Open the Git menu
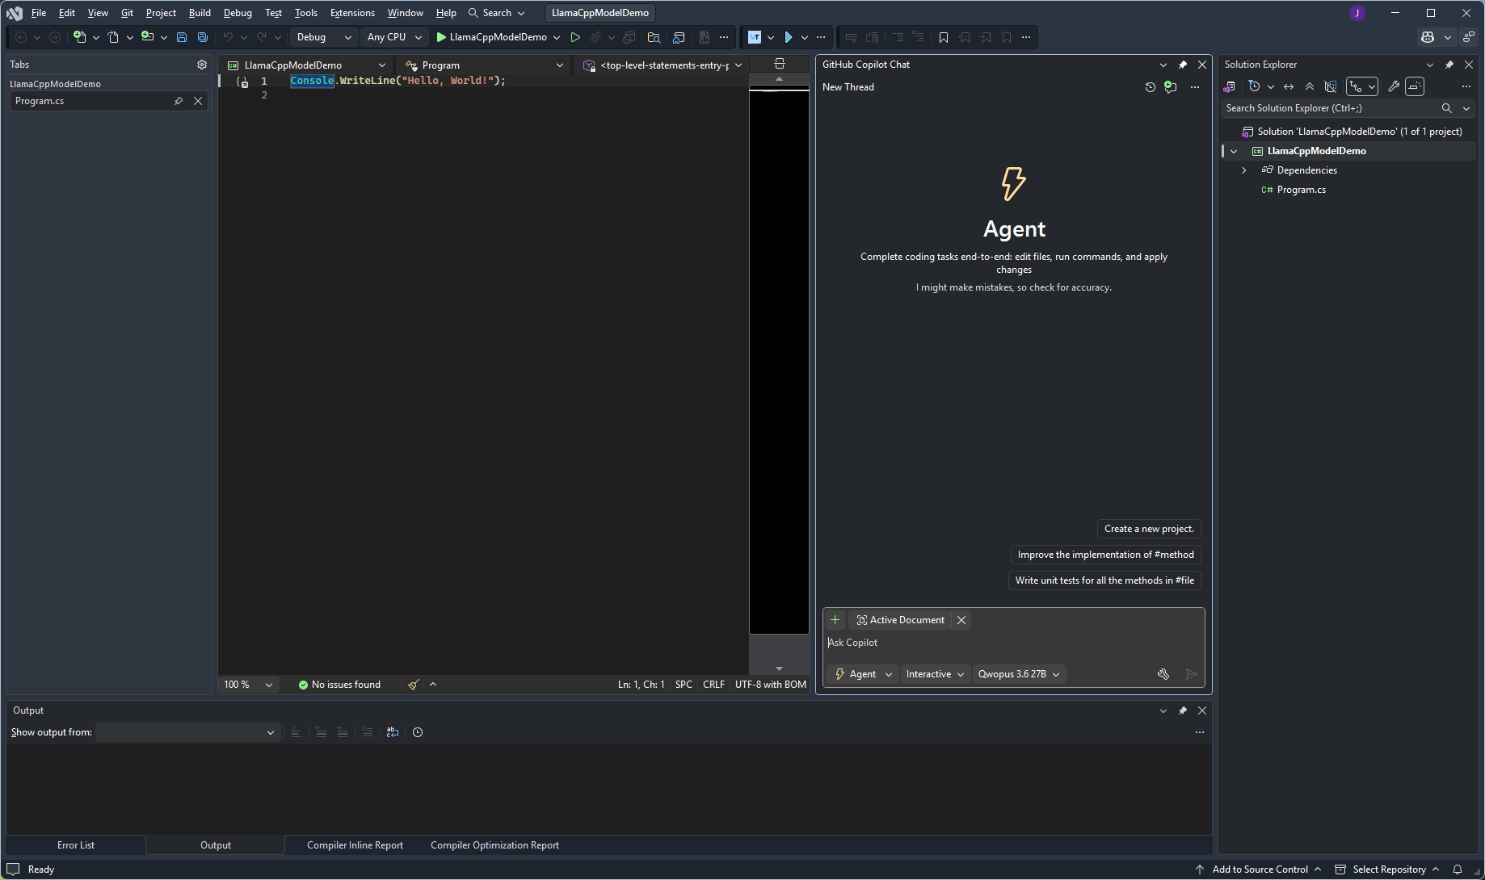The image size is (1485, 880). [127, 13]
